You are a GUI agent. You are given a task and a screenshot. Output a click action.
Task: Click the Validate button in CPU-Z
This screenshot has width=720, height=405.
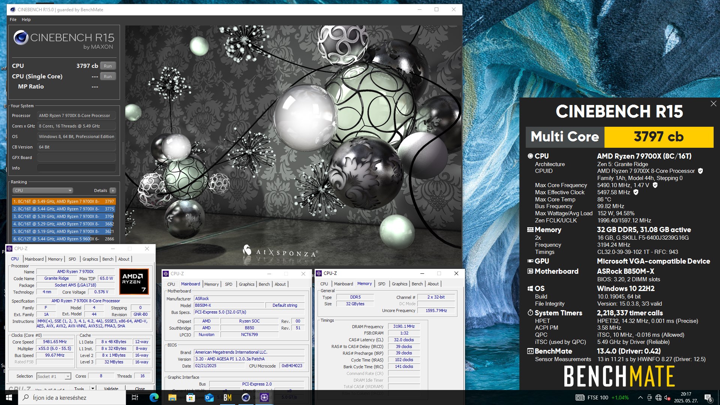(111, 388)
